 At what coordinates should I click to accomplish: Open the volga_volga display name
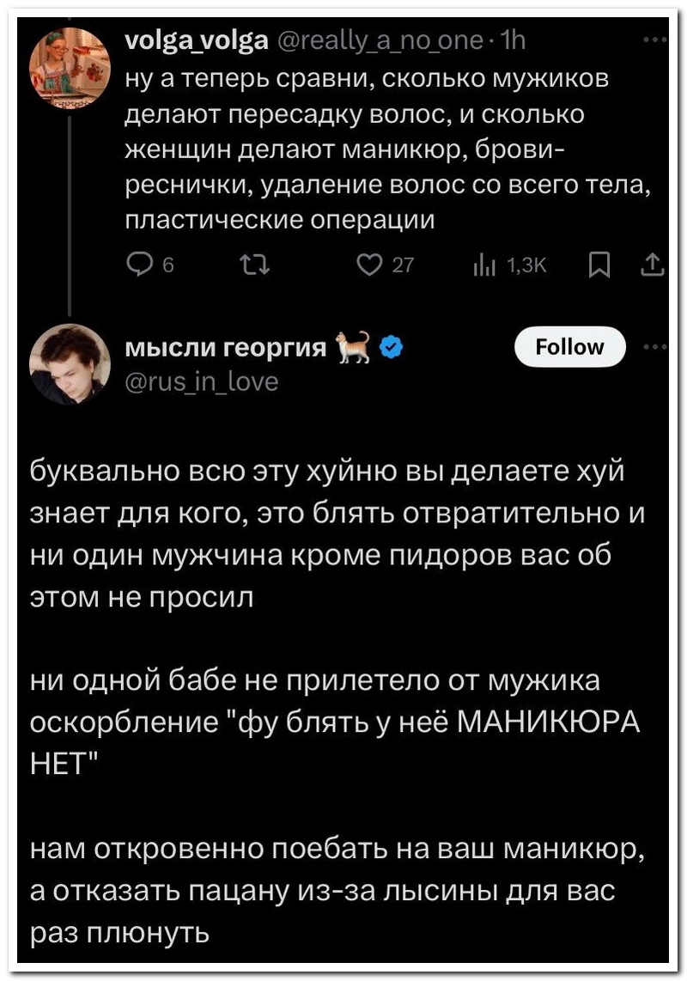coord(198,40)
